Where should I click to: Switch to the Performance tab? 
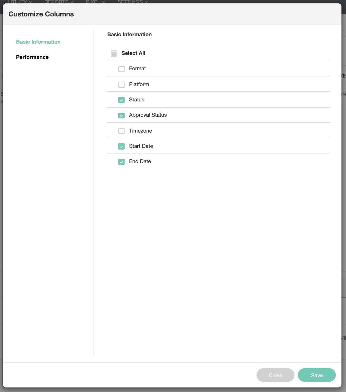point(32,57)
